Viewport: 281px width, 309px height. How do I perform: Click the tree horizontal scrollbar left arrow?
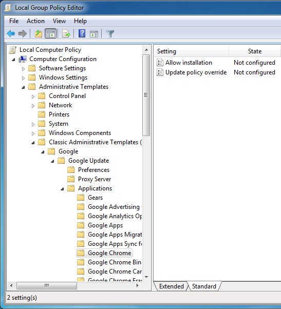tap(11, 285)
